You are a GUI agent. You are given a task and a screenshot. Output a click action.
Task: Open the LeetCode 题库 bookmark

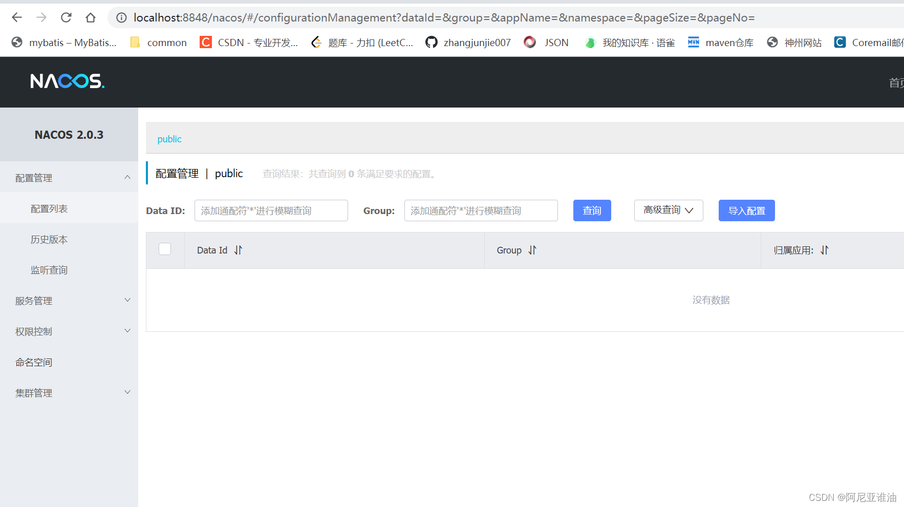point(362,43)
